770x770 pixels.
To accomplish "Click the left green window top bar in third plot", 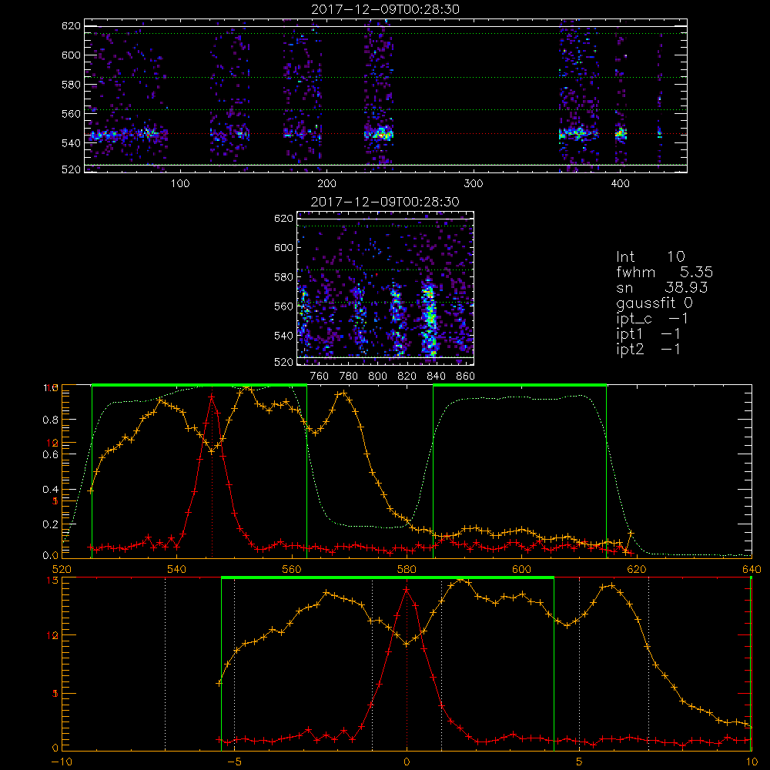I will click(x=199, y=386).
